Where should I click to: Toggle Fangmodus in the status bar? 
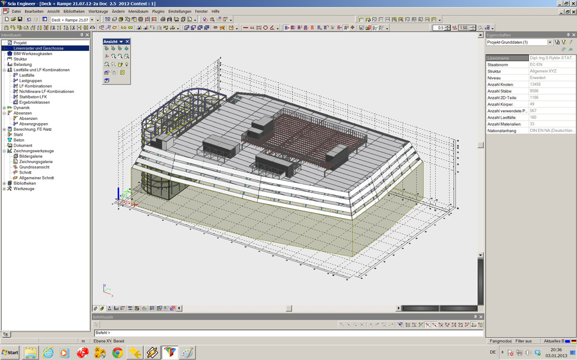(501, 341)
